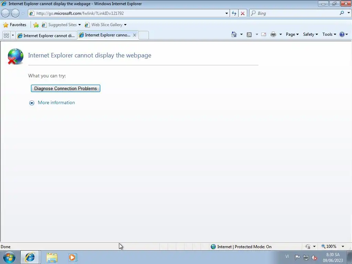Print the page with the printer icon
This screenshot has height=264, width=352.
click(x=273, y=34)
